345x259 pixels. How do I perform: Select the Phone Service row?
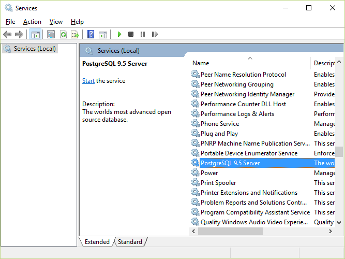[263, 123]
